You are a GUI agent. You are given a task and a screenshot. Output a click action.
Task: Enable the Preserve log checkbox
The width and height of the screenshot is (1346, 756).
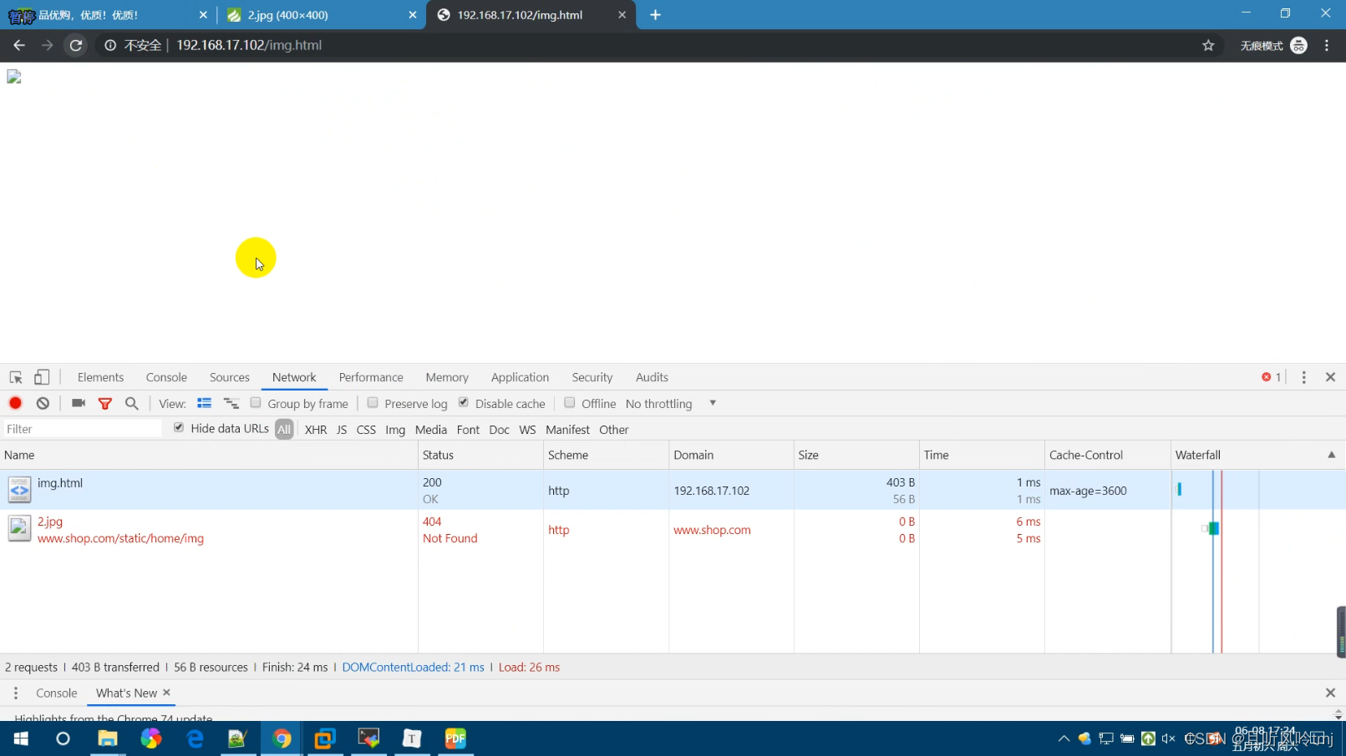point(373,403)
